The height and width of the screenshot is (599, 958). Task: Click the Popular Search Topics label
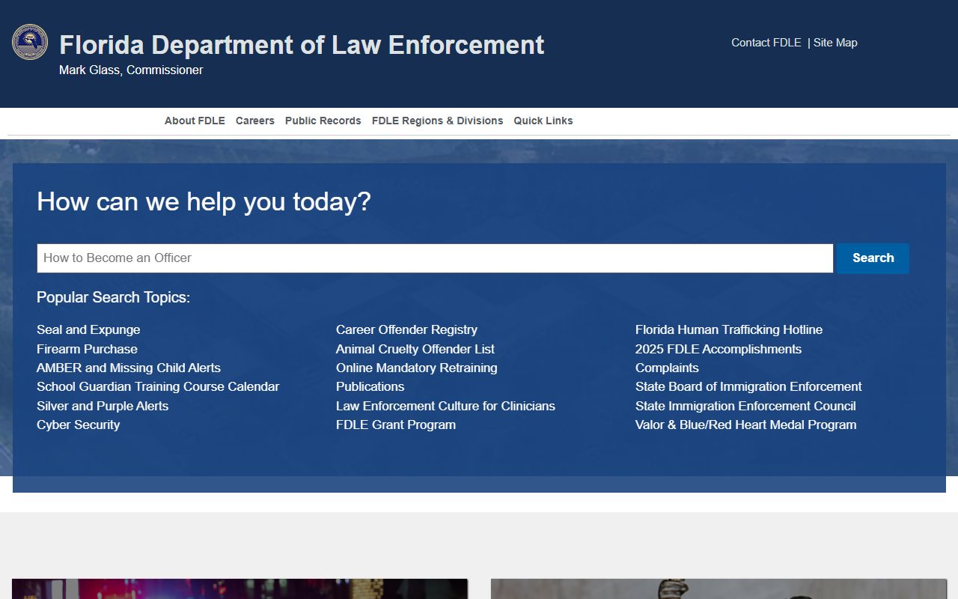click(113, 297)
